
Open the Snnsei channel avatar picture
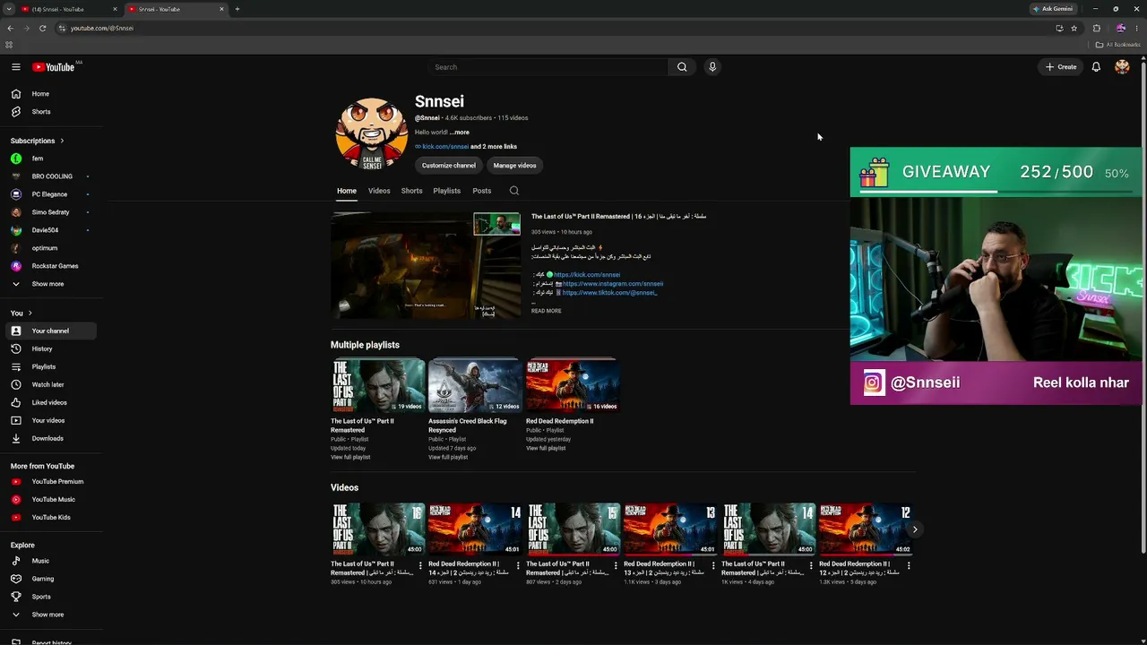tap(371, 134)
